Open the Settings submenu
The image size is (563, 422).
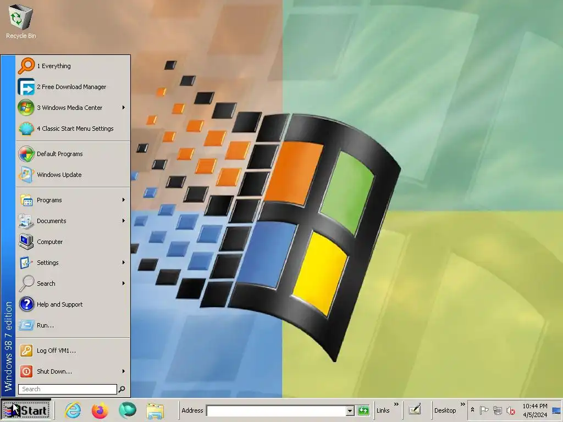pyautogui.click(x=73, y=262)
